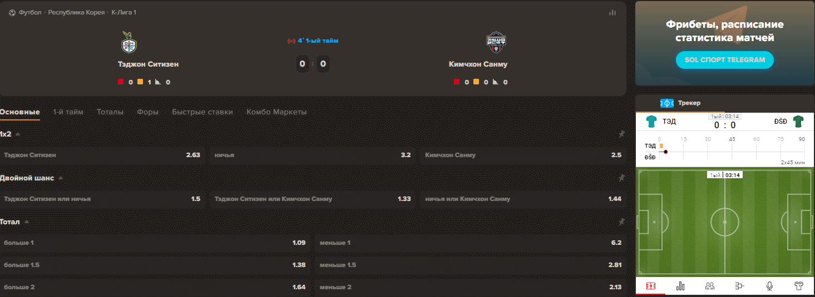Click the Кимчхон Санму team logo
The height and width of the screenshot is (297, 815).
(x=496, y=42)
